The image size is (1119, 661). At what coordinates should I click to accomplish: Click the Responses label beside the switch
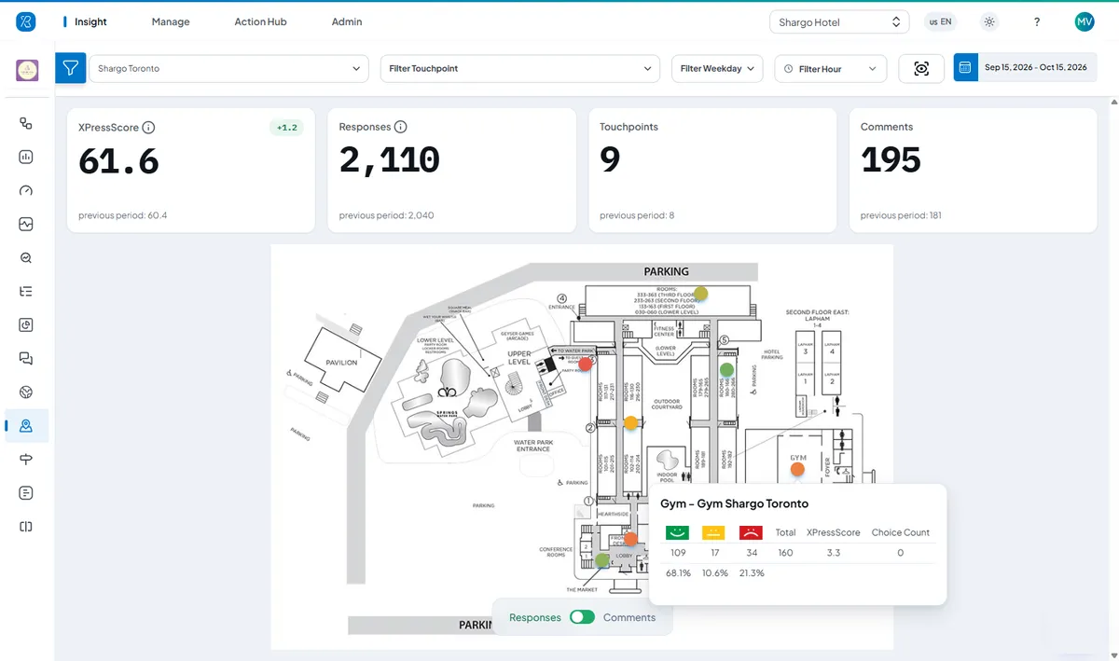tap(535, 617)
